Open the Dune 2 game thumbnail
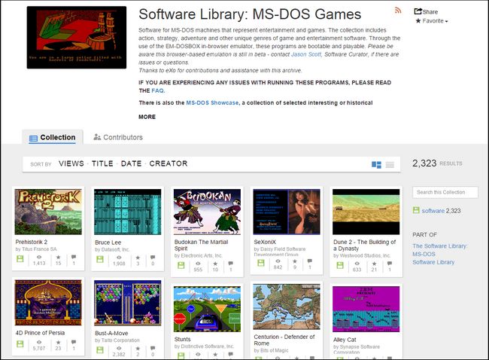489x360 pixels. [x=366, y=212]
